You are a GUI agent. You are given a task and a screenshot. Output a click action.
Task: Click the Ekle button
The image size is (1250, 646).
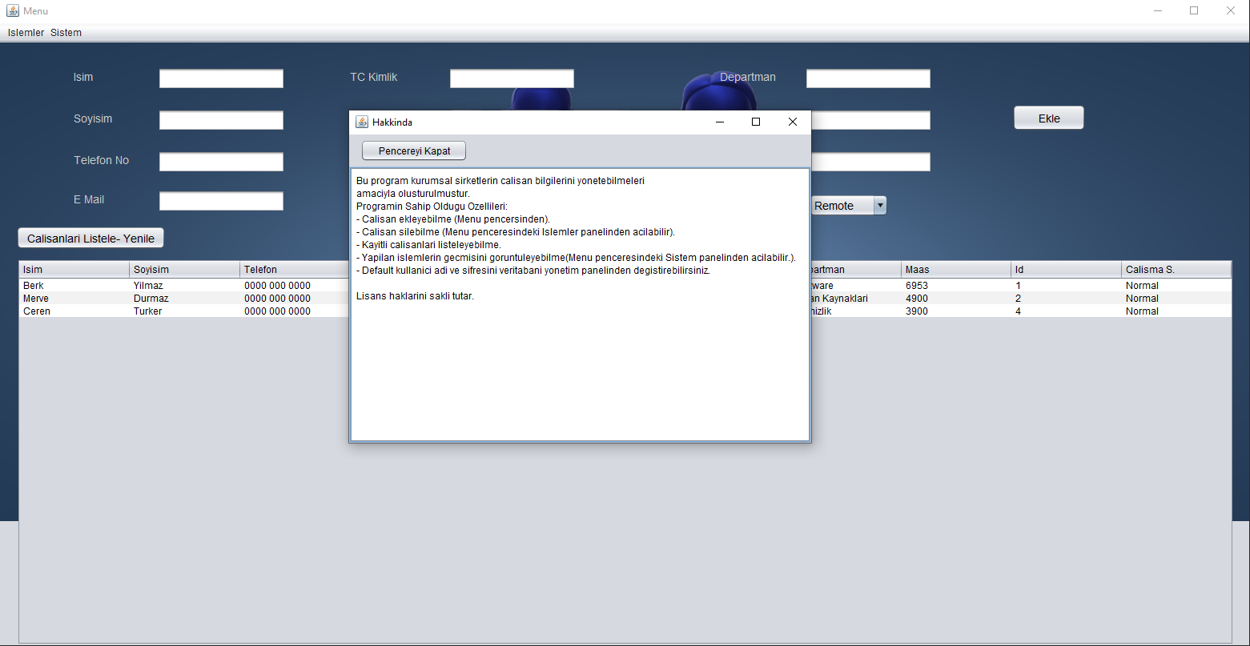(x=1048, y=117)
